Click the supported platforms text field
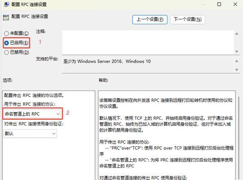This screenshot has width=243, height=180. point(148,65)
